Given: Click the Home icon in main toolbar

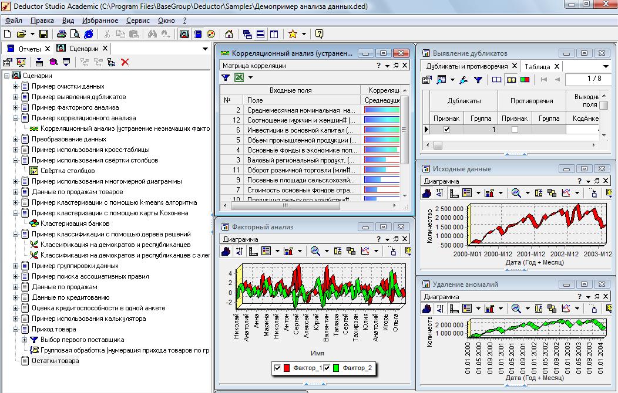Looking at the screenshot, I should pyautogui.click(x=229, y=34).
